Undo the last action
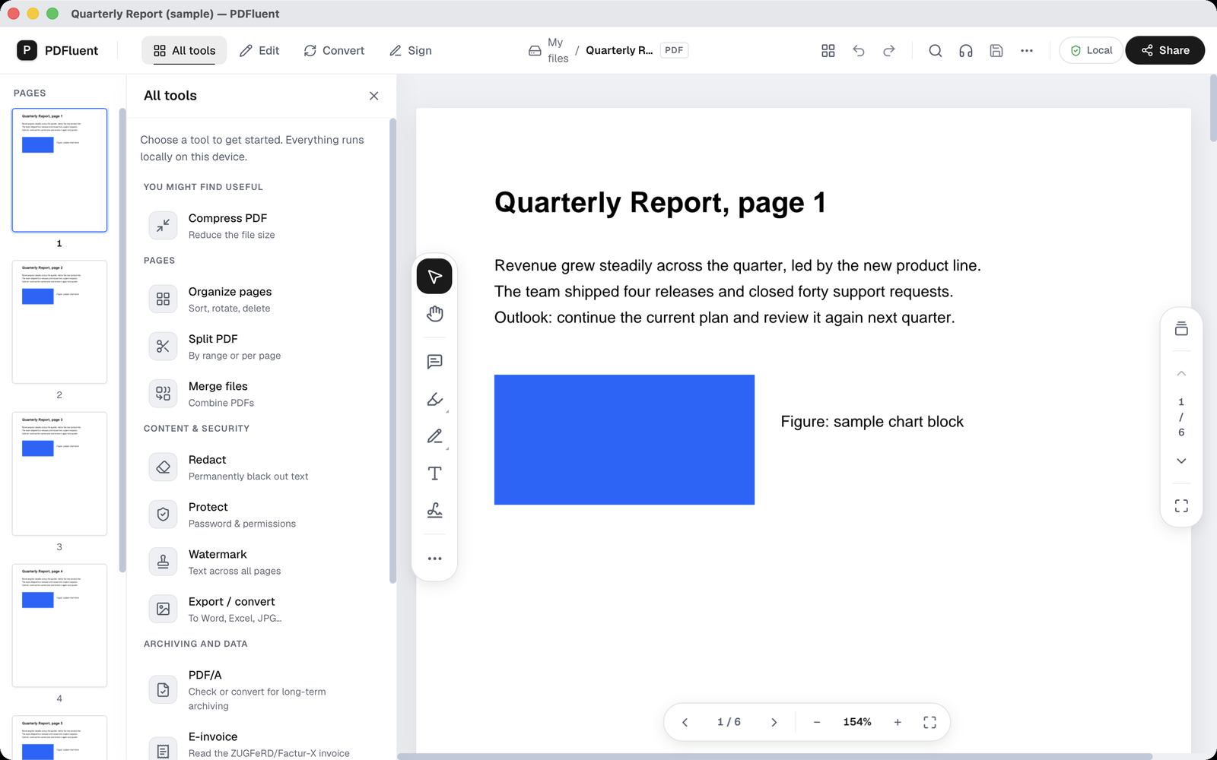This screenshot has height=760, width=1217. pos(859,50)
